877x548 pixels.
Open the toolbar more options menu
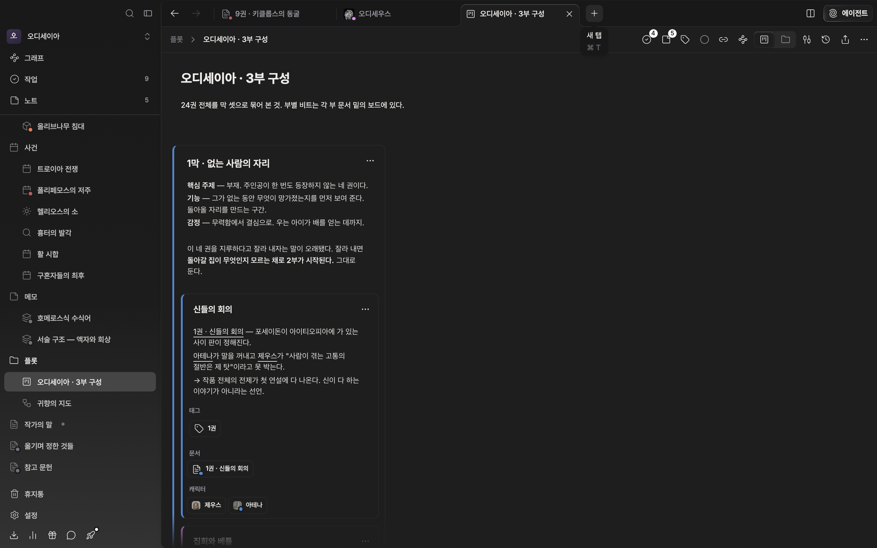(x=864, y=40)
